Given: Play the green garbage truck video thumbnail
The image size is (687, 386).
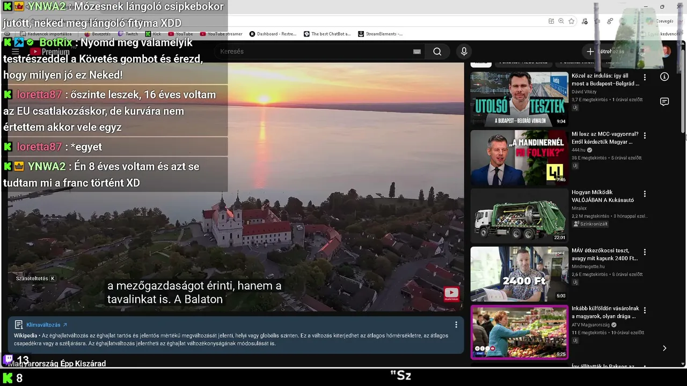Looking at the screenshot, I should pyautogui.click(x=519, y=216).
